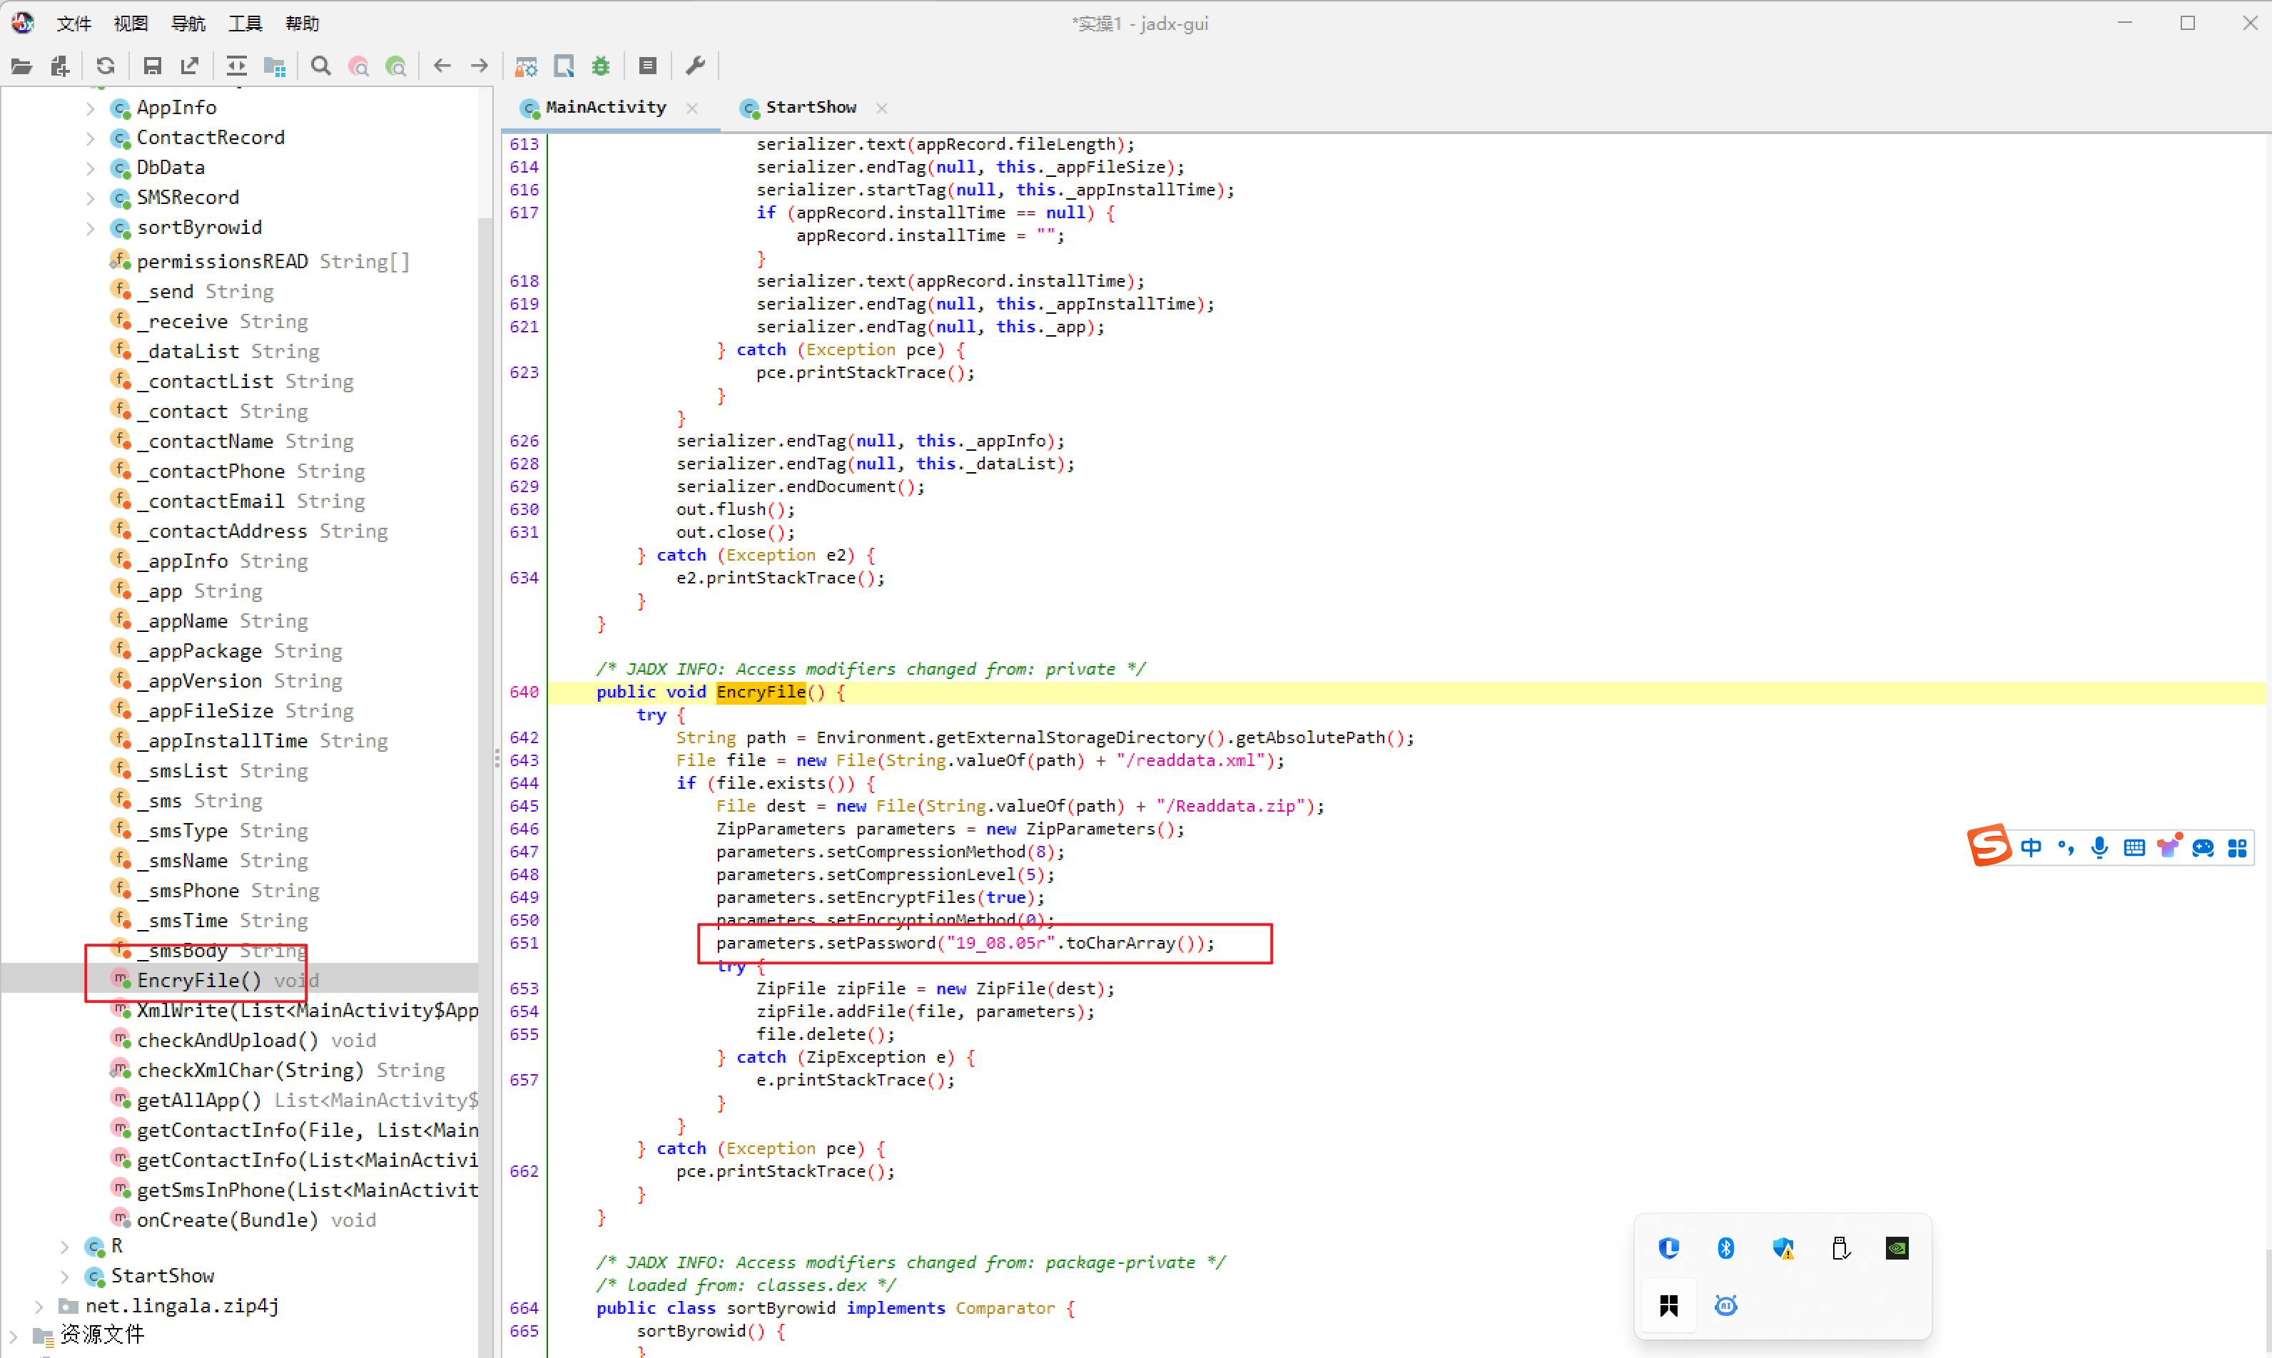Screen dimensions: 2272x1358
Task: Open the NVIDIA tray icon
Action: click(x=1897, y=1248)
